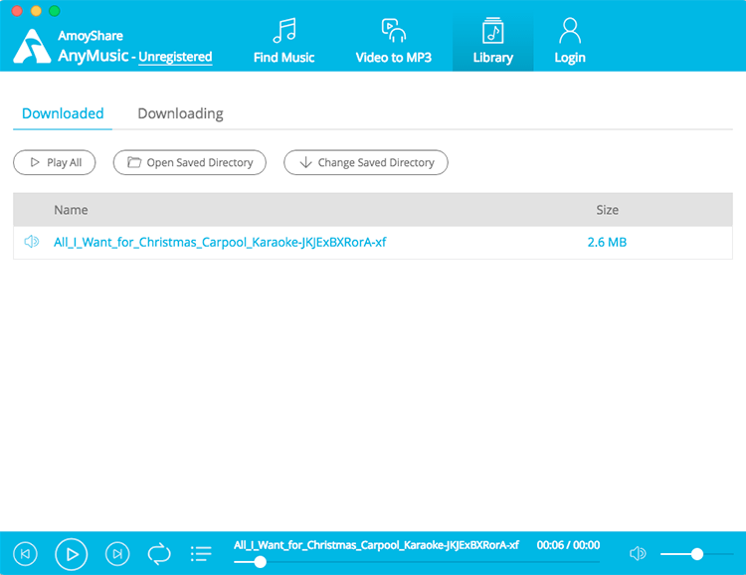
Task: Click the playback progress slider
Action: point(417,562)
